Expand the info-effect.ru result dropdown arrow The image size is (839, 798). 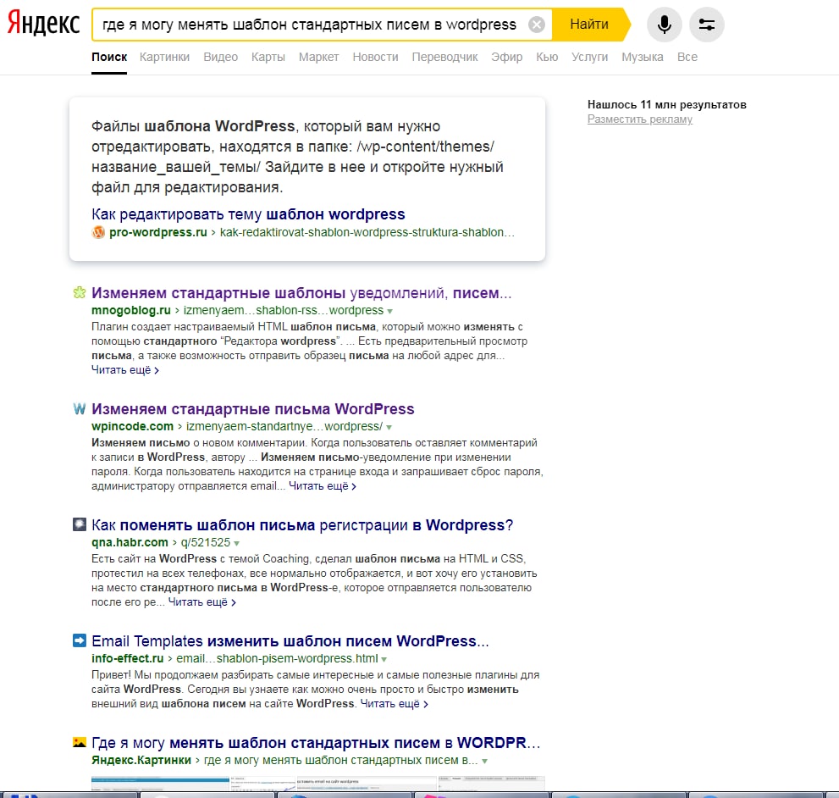point(384,659)
